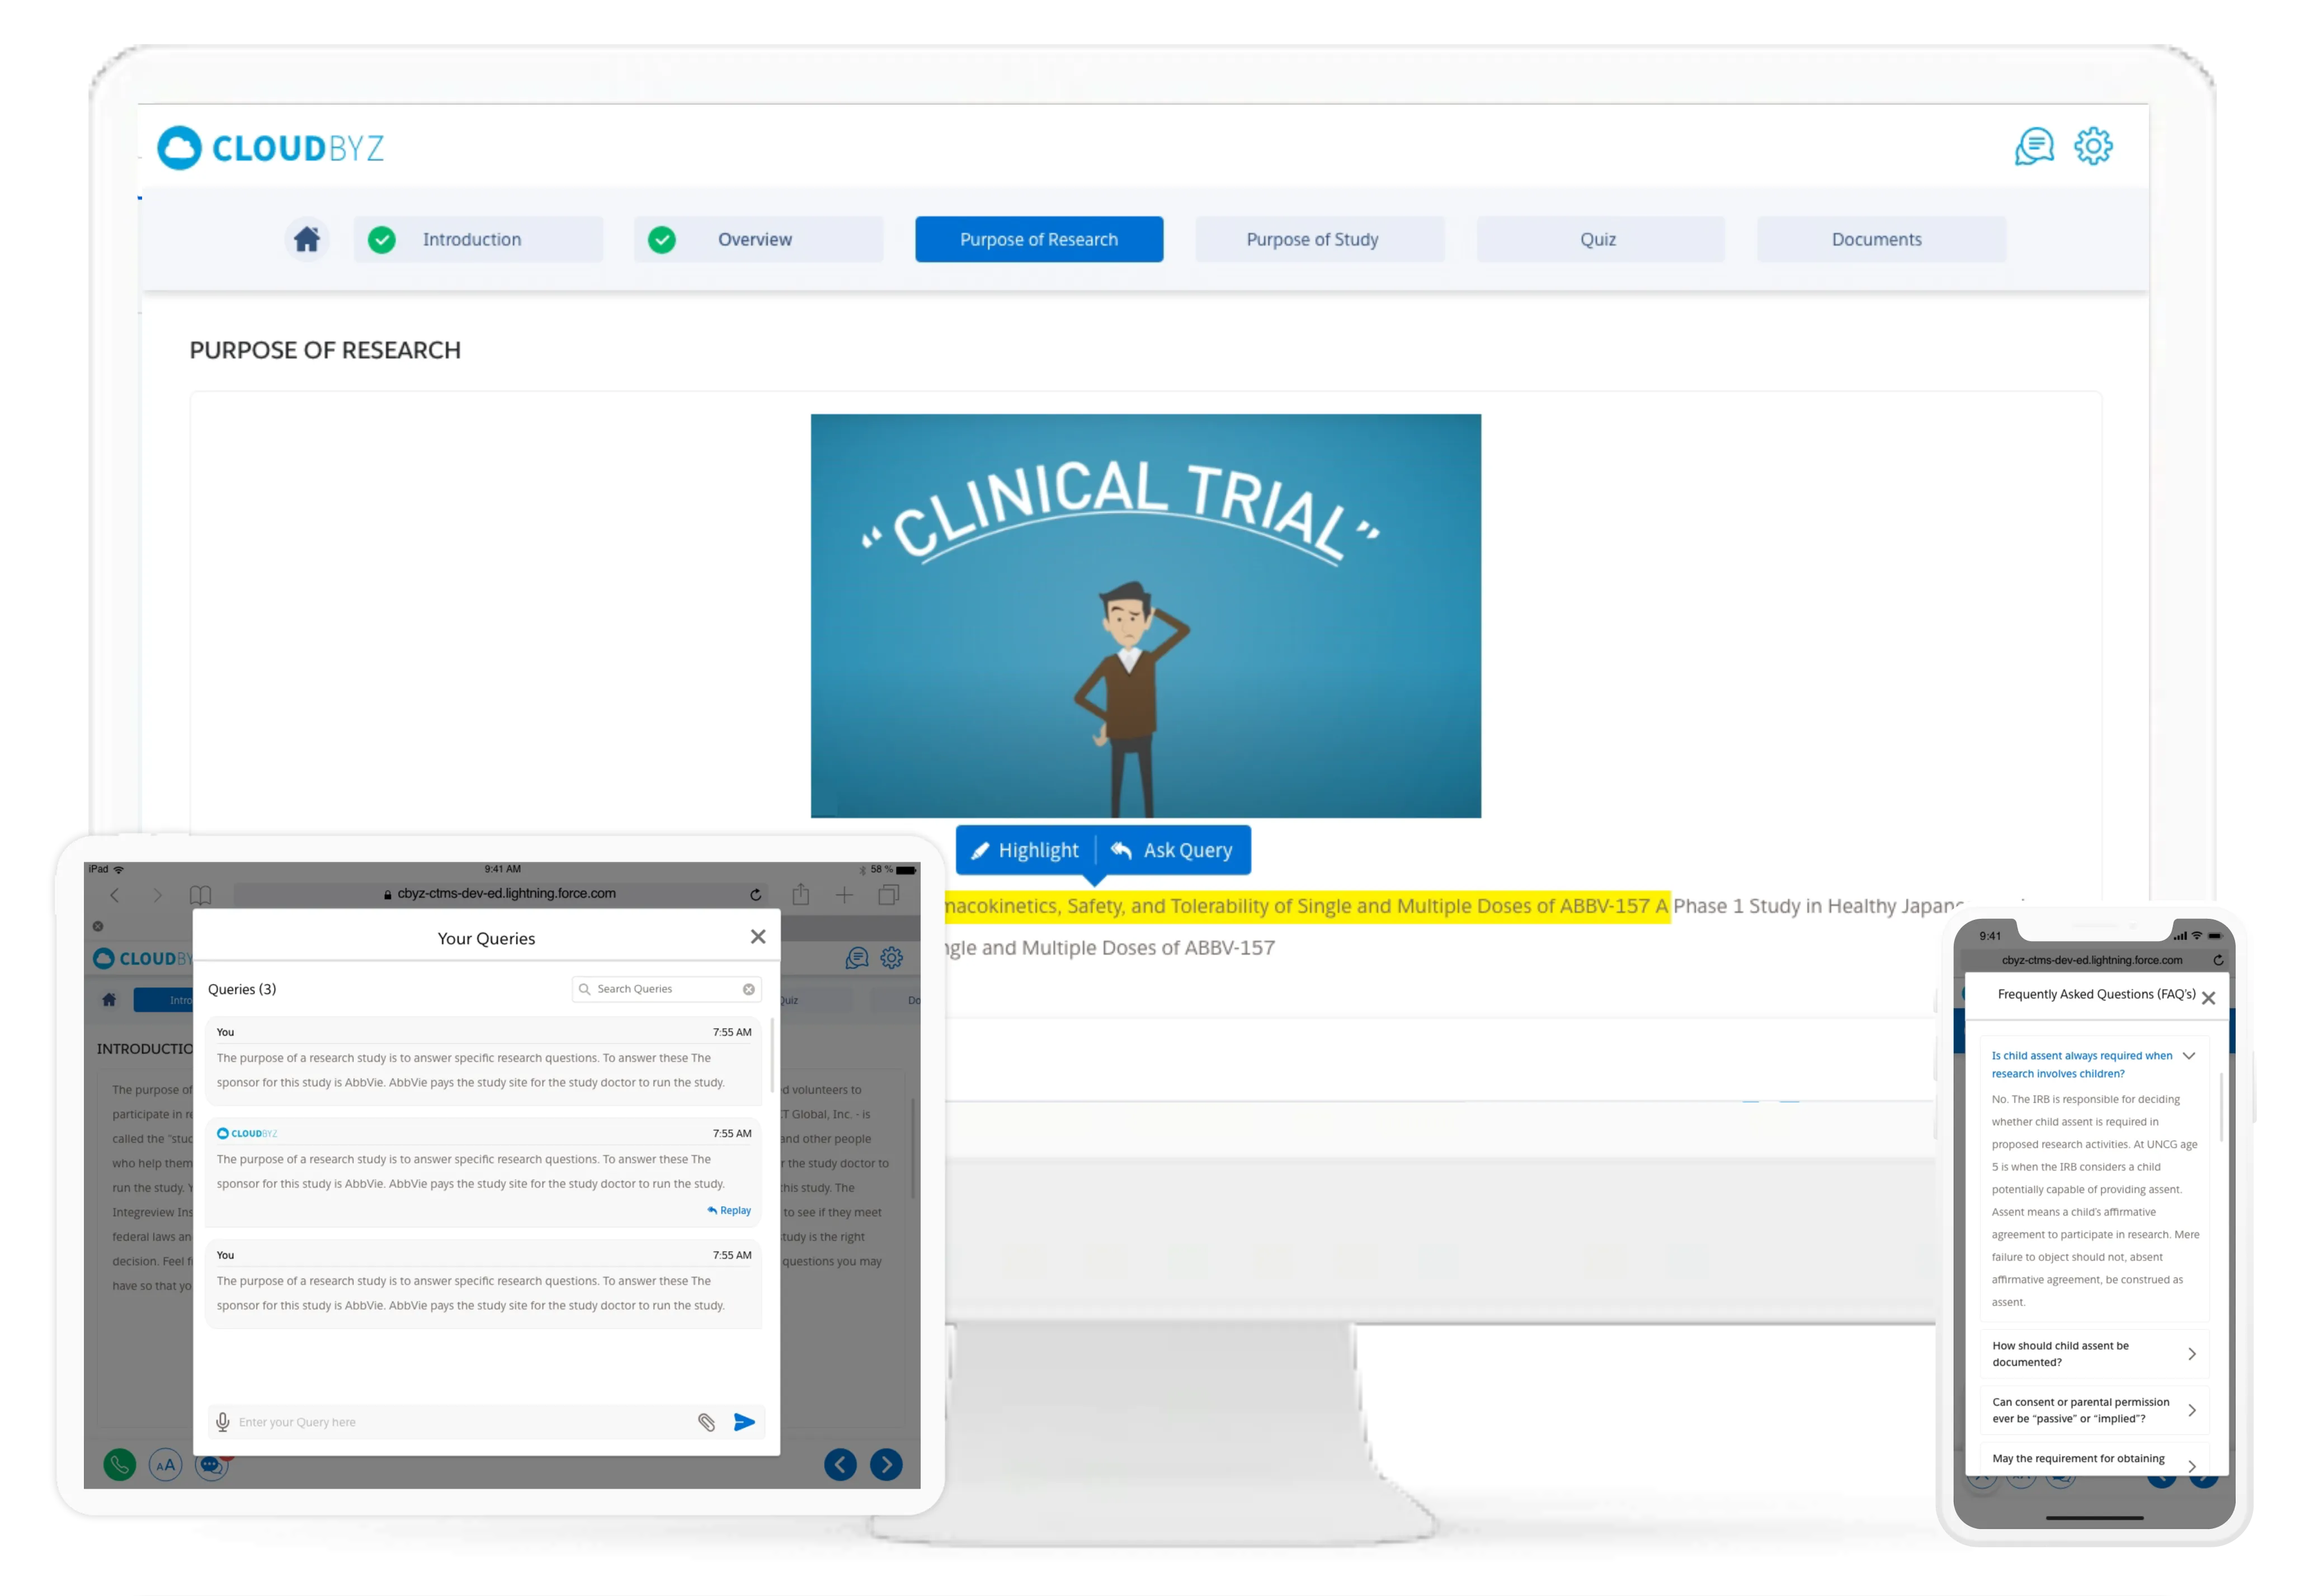This screenshot has height=1596, width=2305.
Task: Collapse the child assent FAQ answer
Action: pos(2188,1056)
